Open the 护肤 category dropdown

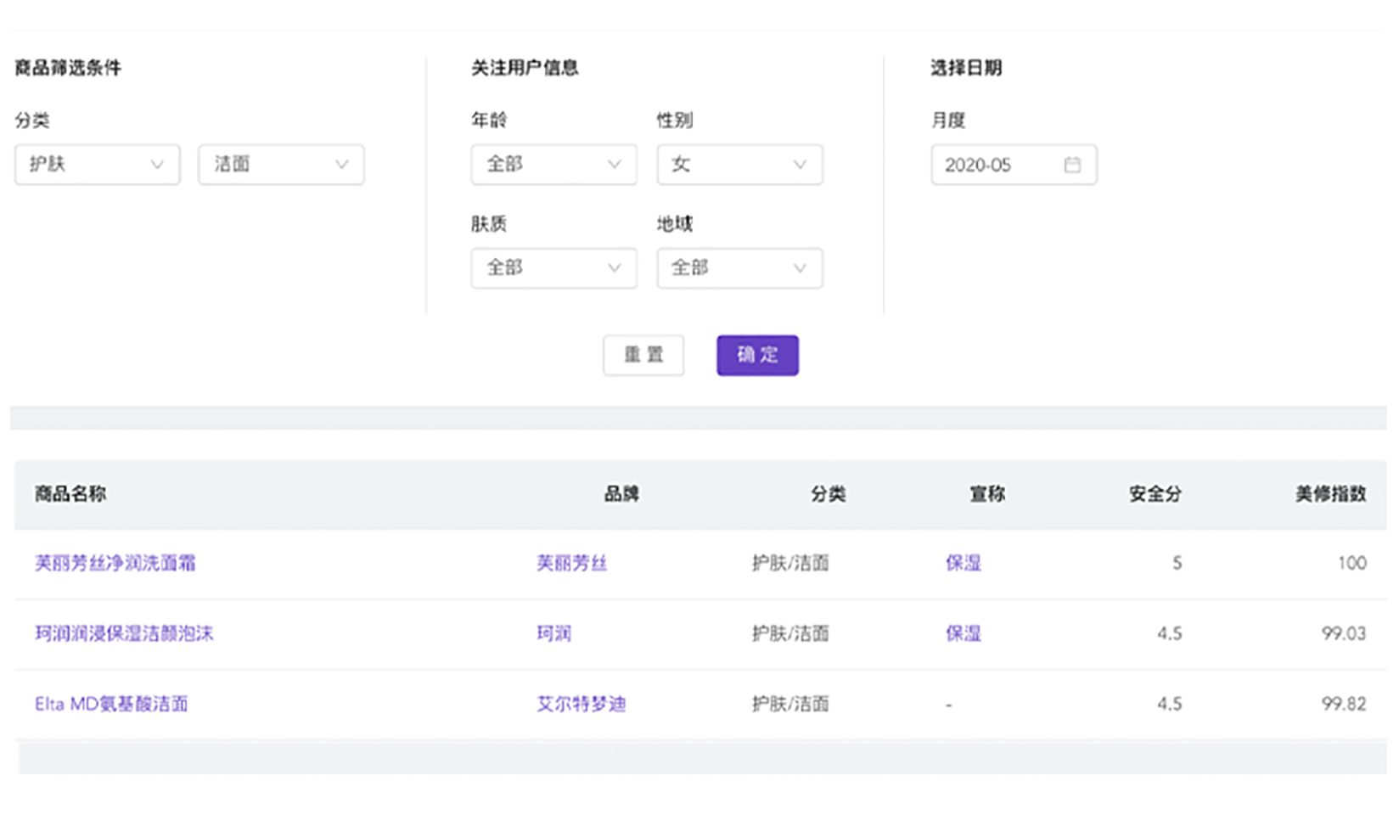97,165
